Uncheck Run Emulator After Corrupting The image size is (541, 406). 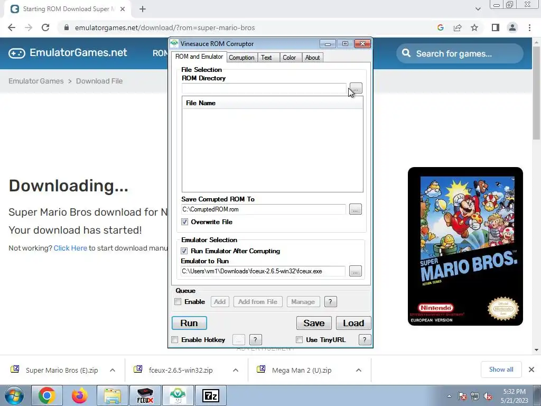pos(184,251)
